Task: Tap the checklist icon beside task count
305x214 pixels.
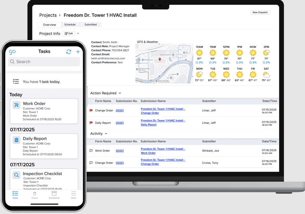Action: click(16, 81)
